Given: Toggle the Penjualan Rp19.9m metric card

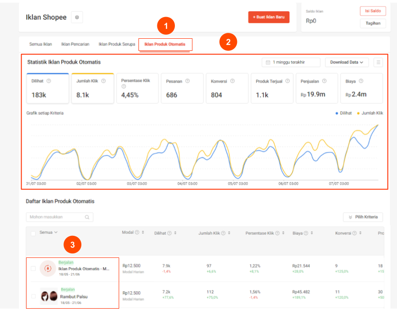Looking at the screenshot, I should pyautogui.click(x=317, y=88).
